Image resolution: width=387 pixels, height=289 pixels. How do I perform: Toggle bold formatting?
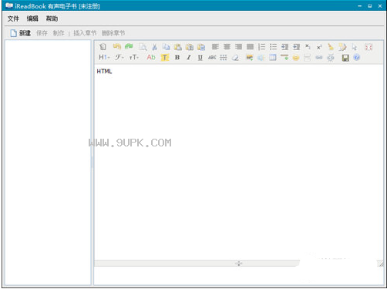(x=177, y=57)
